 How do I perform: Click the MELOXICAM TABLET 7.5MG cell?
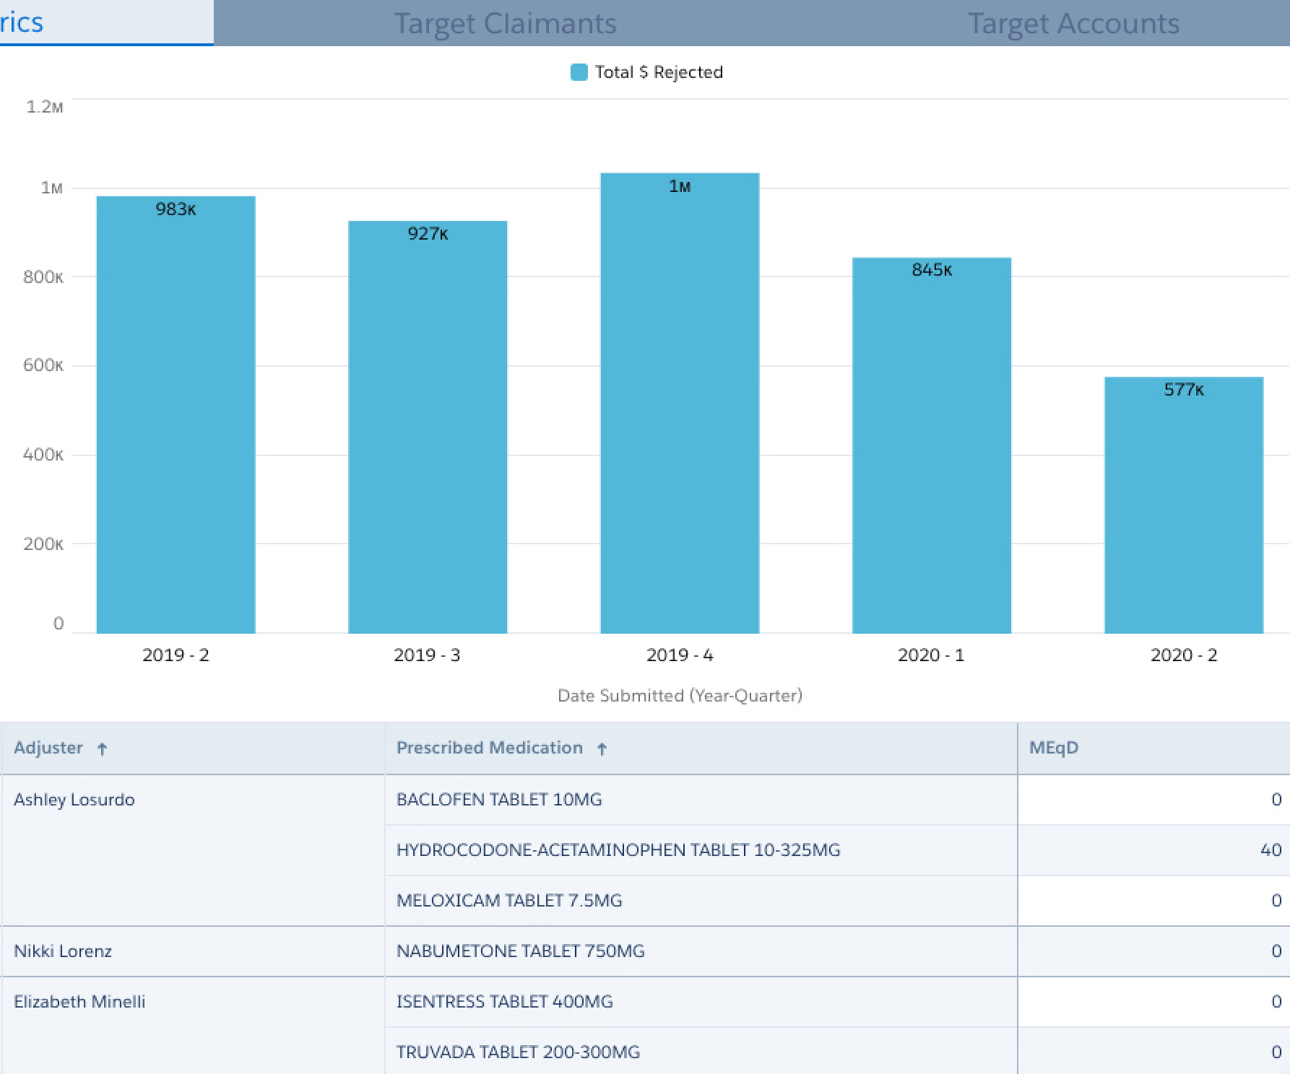coord(509,901)
